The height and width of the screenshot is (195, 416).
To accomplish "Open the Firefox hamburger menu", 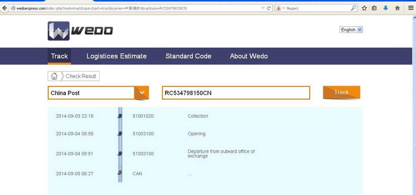I will coord(410,8).
